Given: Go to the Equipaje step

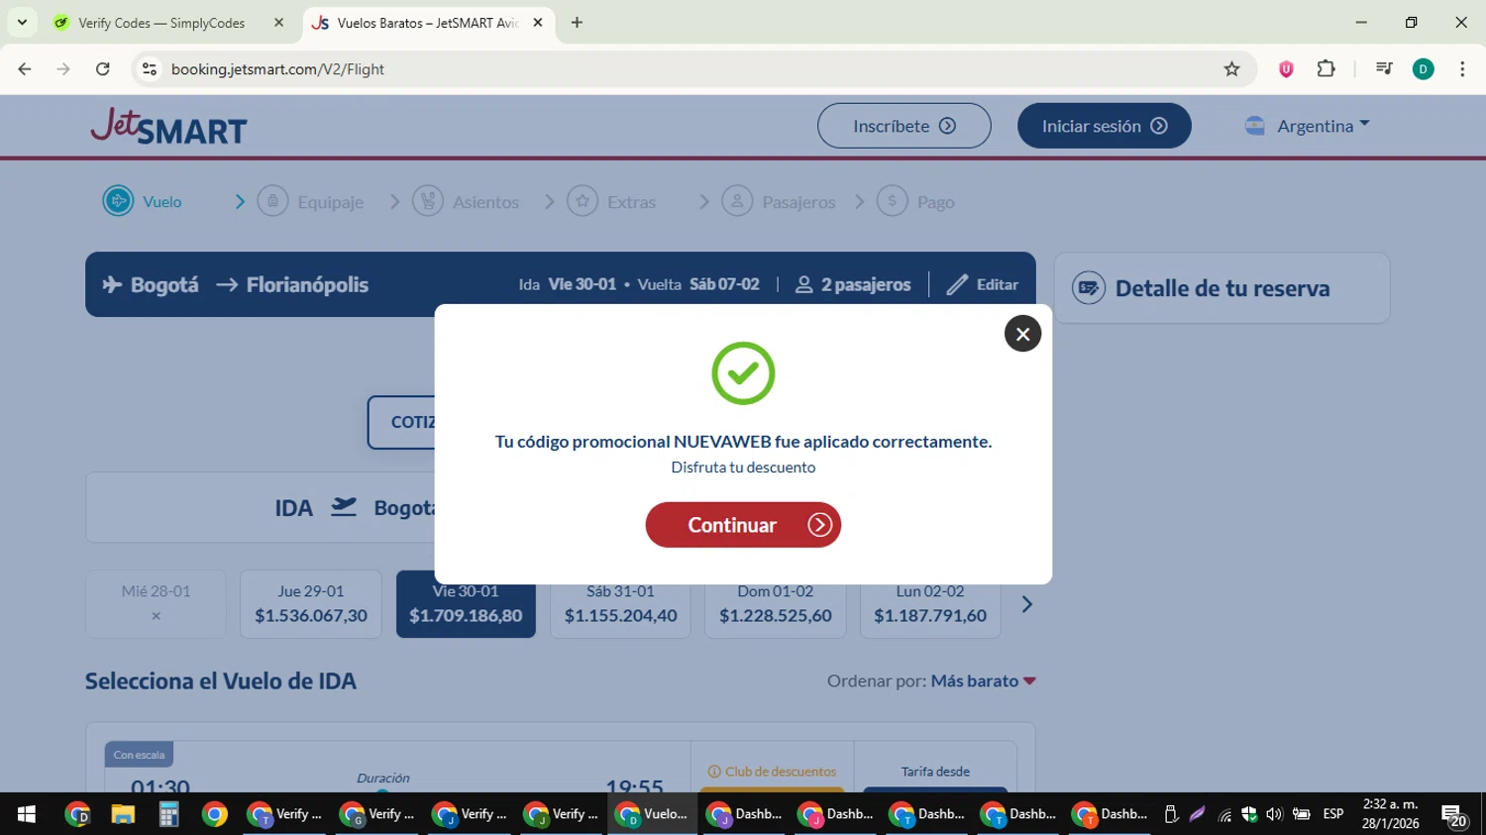Looking at the screenshot, I should pos(310,201).
